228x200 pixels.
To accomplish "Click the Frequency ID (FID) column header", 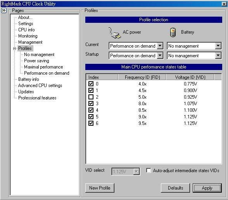I will pos(142,77).
